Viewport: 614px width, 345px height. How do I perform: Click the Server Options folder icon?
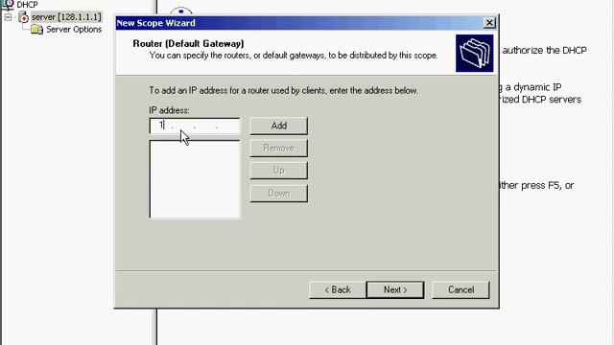[x=36, y=30]
